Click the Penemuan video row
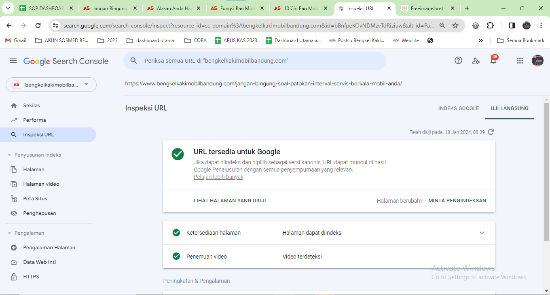This screenshot has height=295, width=550. (x=329, y=257)
